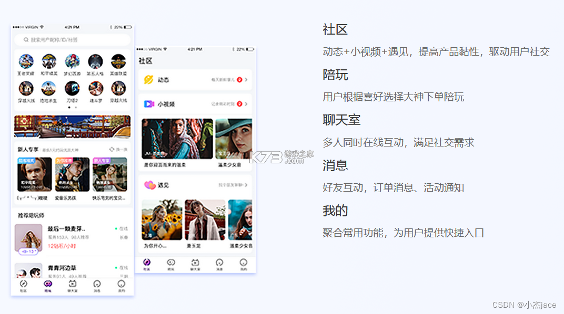Select 社区 tab on the right phone

coord(147,265)
